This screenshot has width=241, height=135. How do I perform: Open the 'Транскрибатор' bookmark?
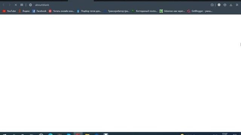(x=117, y=11)
